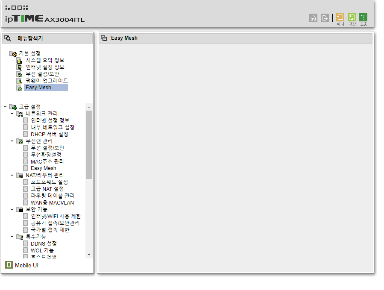Open 라우팅 테이블 관리
The height and width of the screenshot is (290, 384).
(53, 196)
